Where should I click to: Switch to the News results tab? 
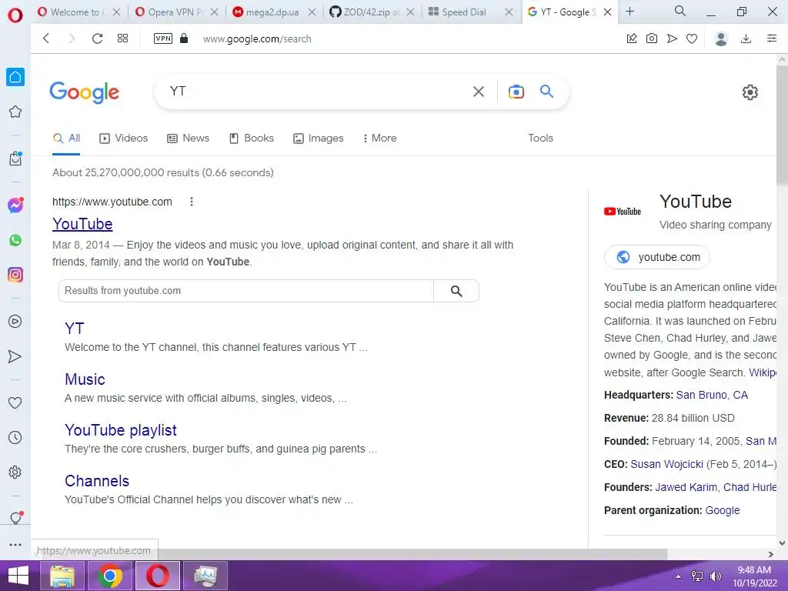click(188, 139)
